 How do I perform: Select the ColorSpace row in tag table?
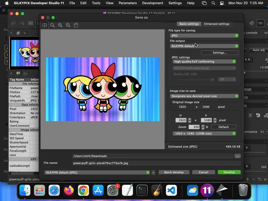point(24,117)
